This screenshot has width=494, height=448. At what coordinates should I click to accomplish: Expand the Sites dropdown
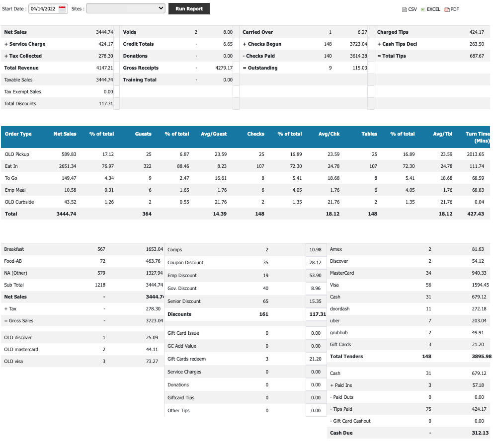click(x=126, y=8)
